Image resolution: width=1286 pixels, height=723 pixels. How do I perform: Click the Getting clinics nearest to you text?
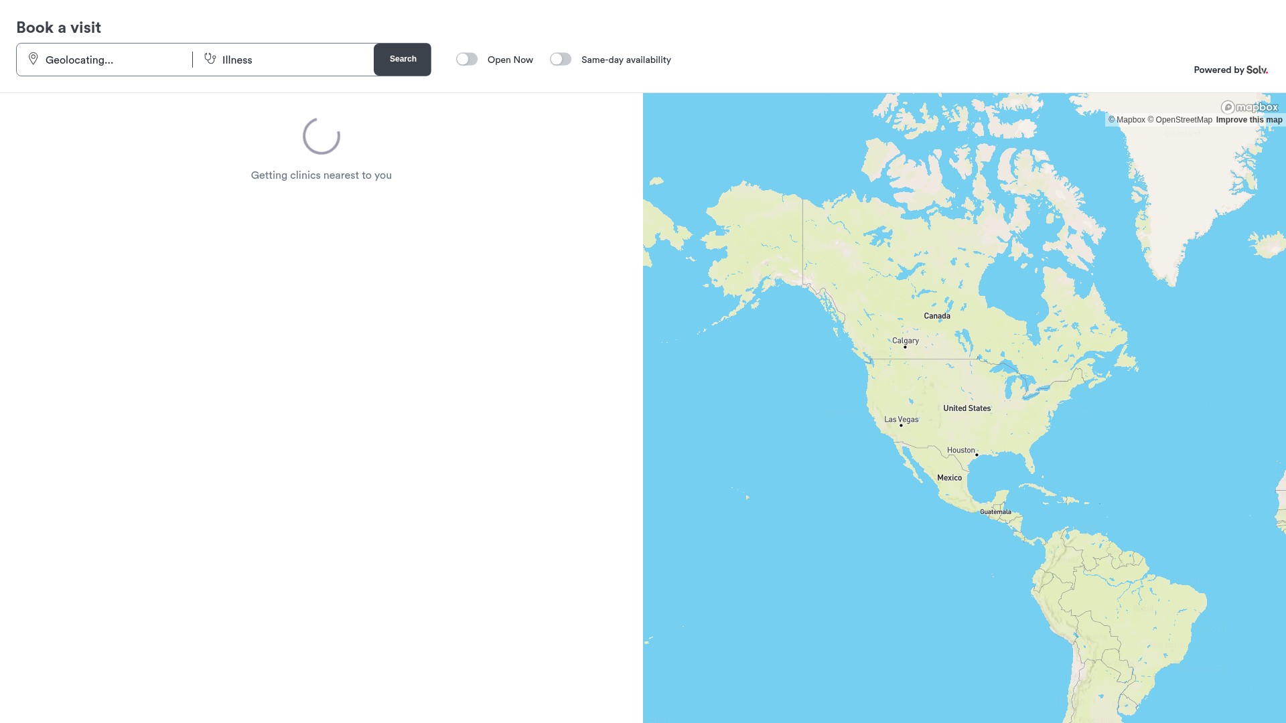321,175
